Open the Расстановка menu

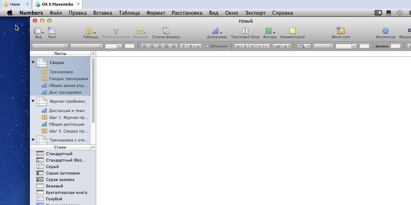(187, 13)
